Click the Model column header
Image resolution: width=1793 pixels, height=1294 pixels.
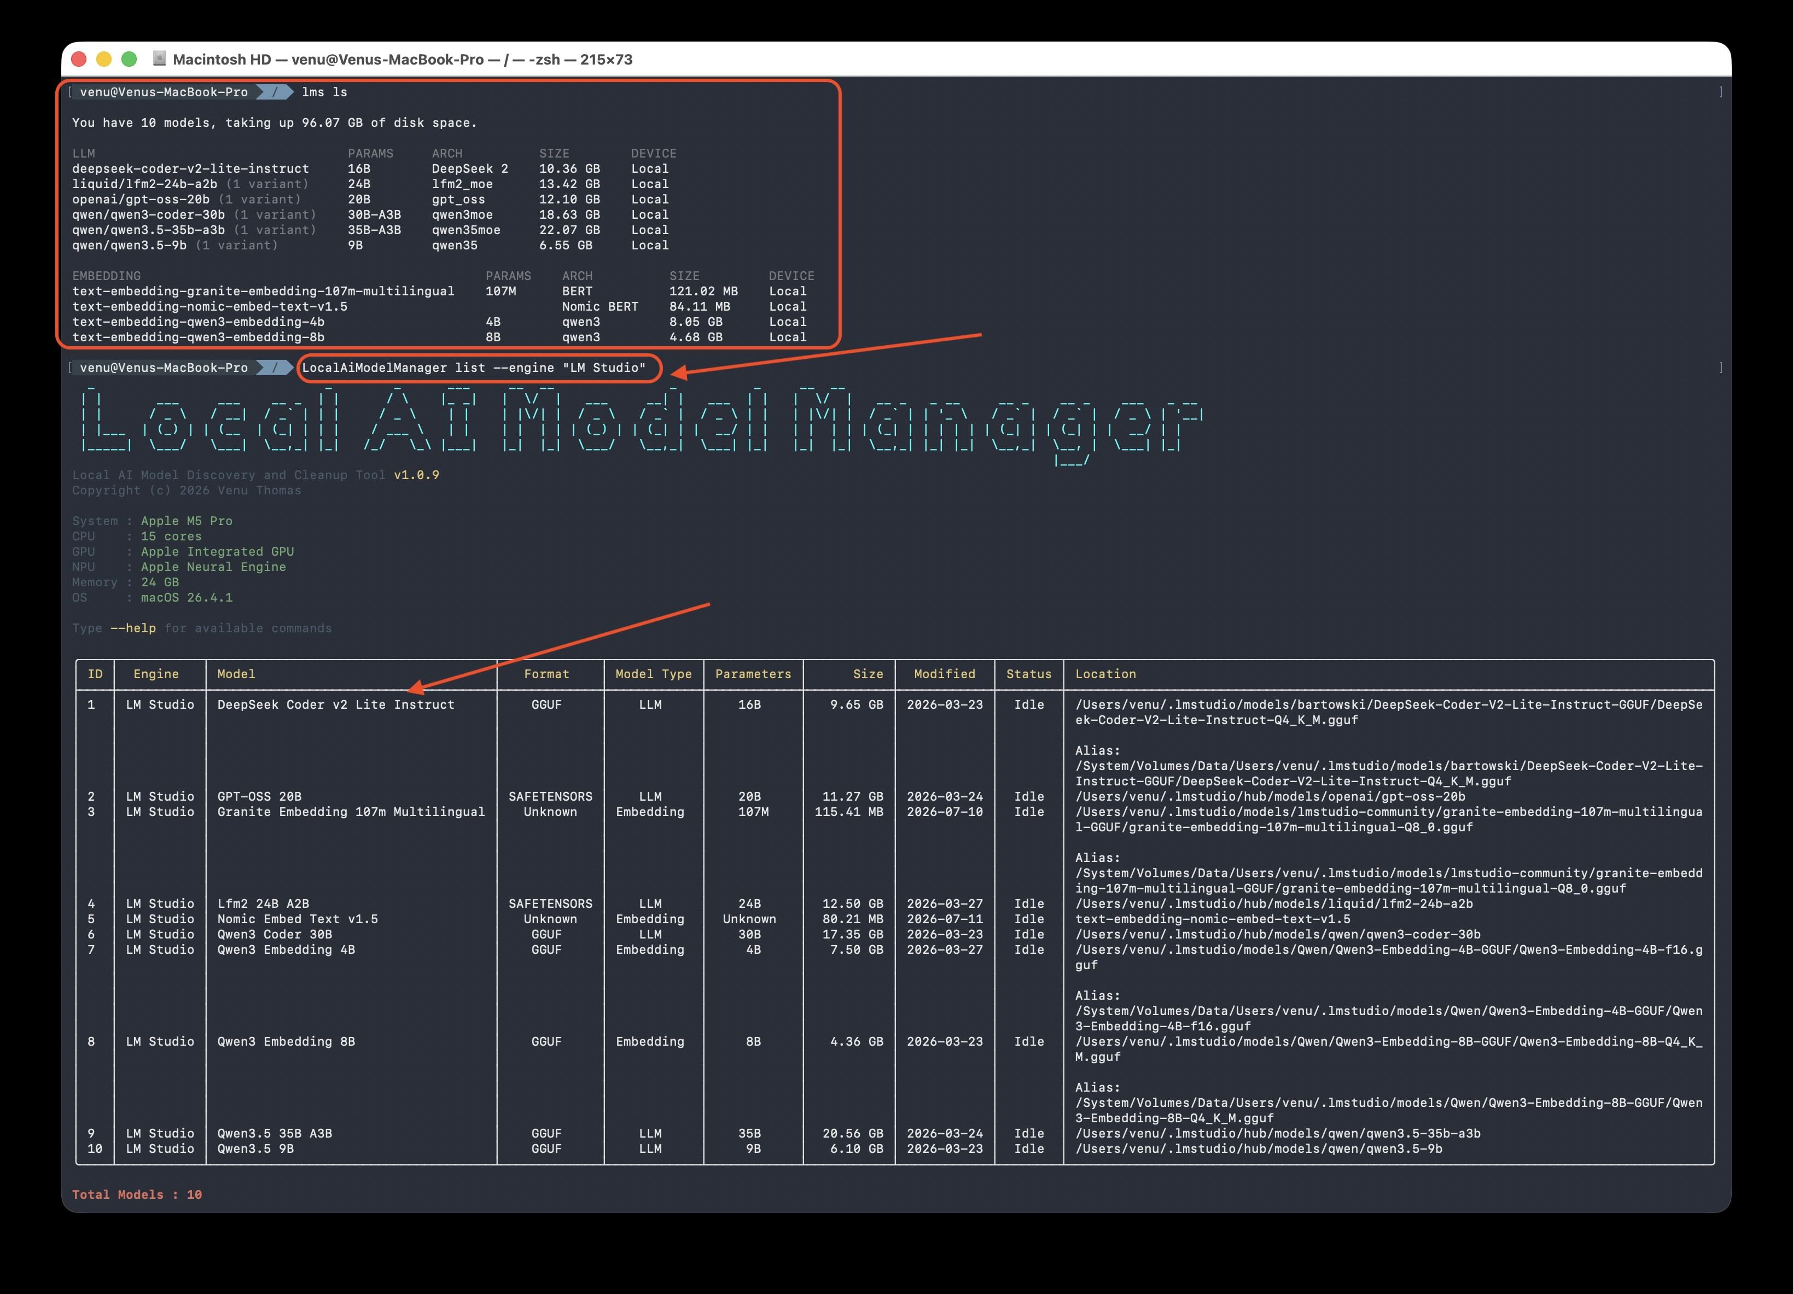pos(236,674)
